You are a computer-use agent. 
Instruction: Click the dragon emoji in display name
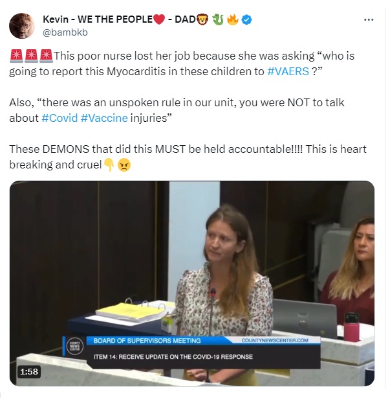218,19
